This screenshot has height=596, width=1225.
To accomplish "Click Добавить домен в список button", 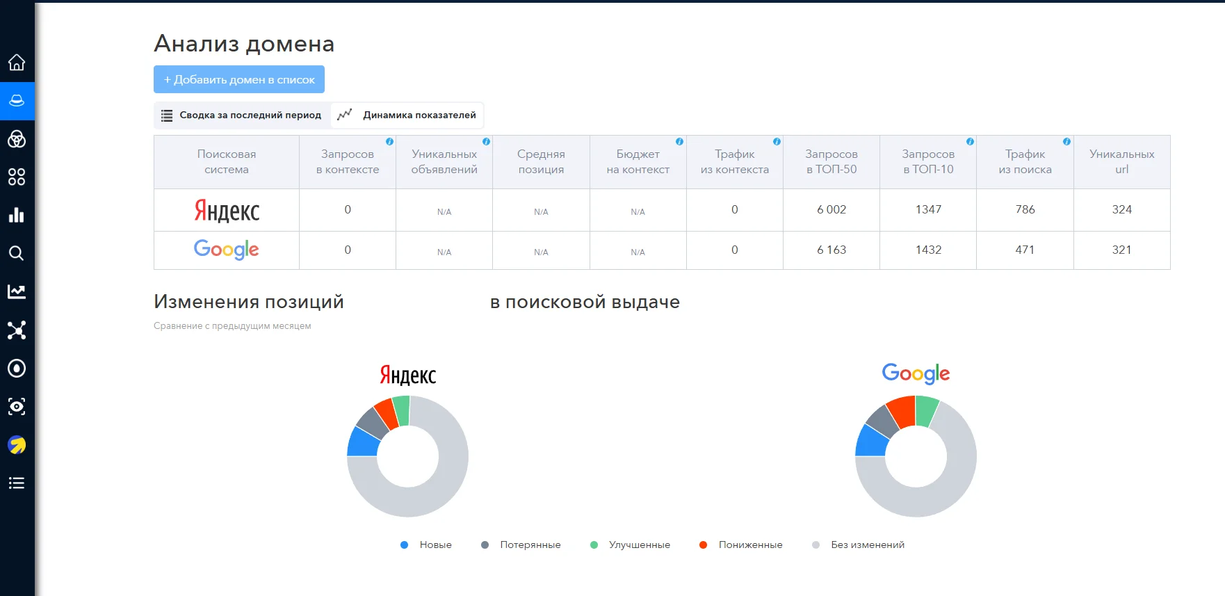I will pos(239,79).
